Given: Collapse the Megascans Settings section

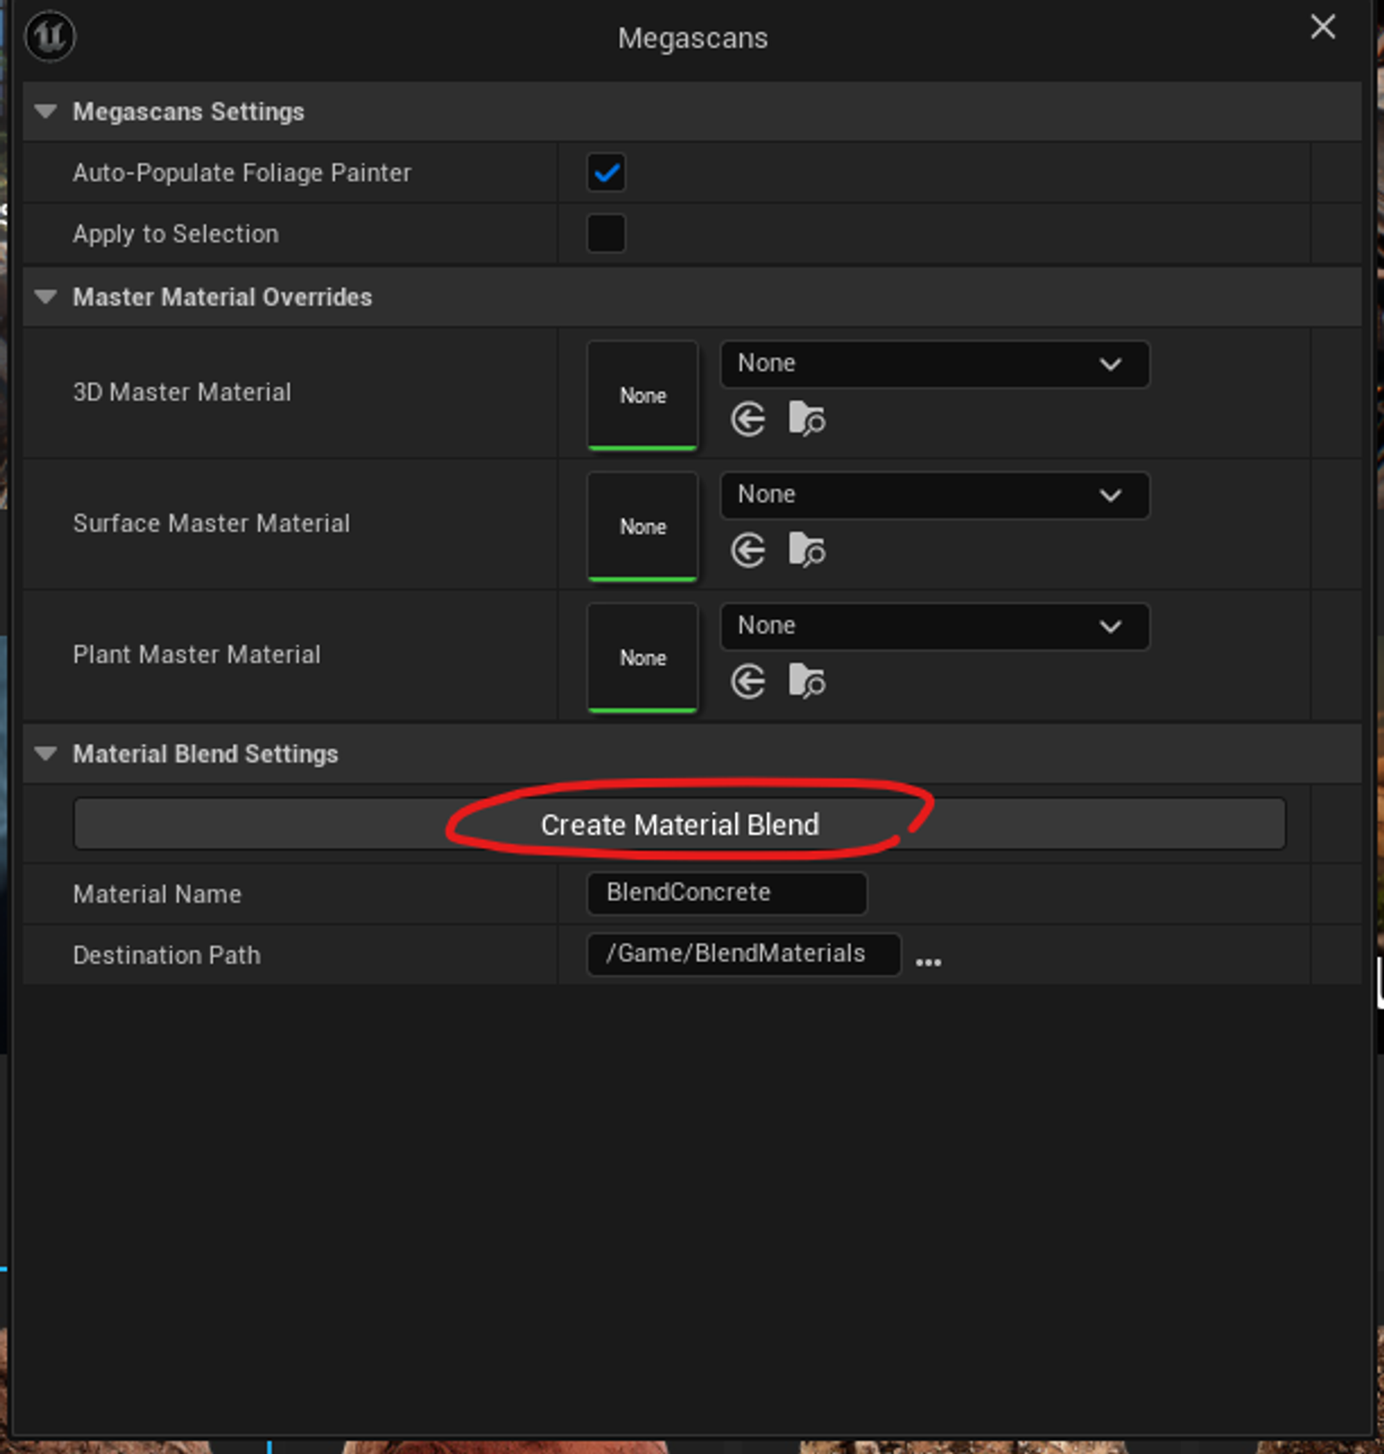Looking at the screenshot, I should click(46, 111).
